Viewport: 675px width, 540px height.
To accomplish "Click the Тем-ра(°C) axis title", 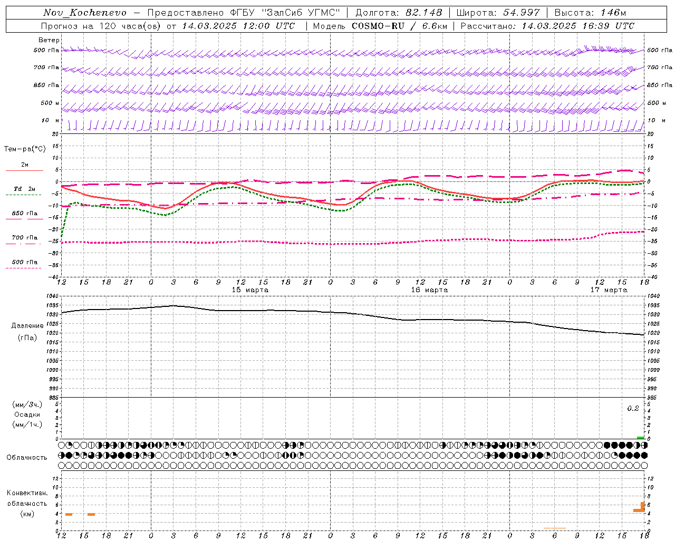I will click(25, 149).
